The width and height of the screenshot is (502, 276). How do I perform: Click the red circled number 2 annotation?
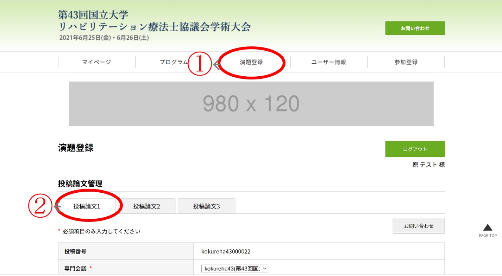40,206
